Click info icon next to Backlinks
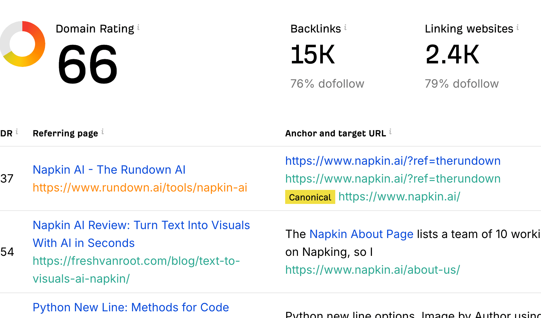Screen dimensions: 541x318 click(345, 27)
